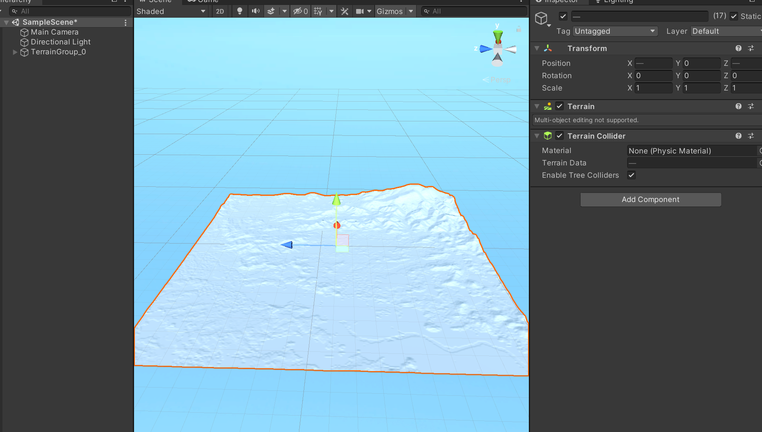Click the Gizmos button
762x432 pixels.
tap(389, 11)
